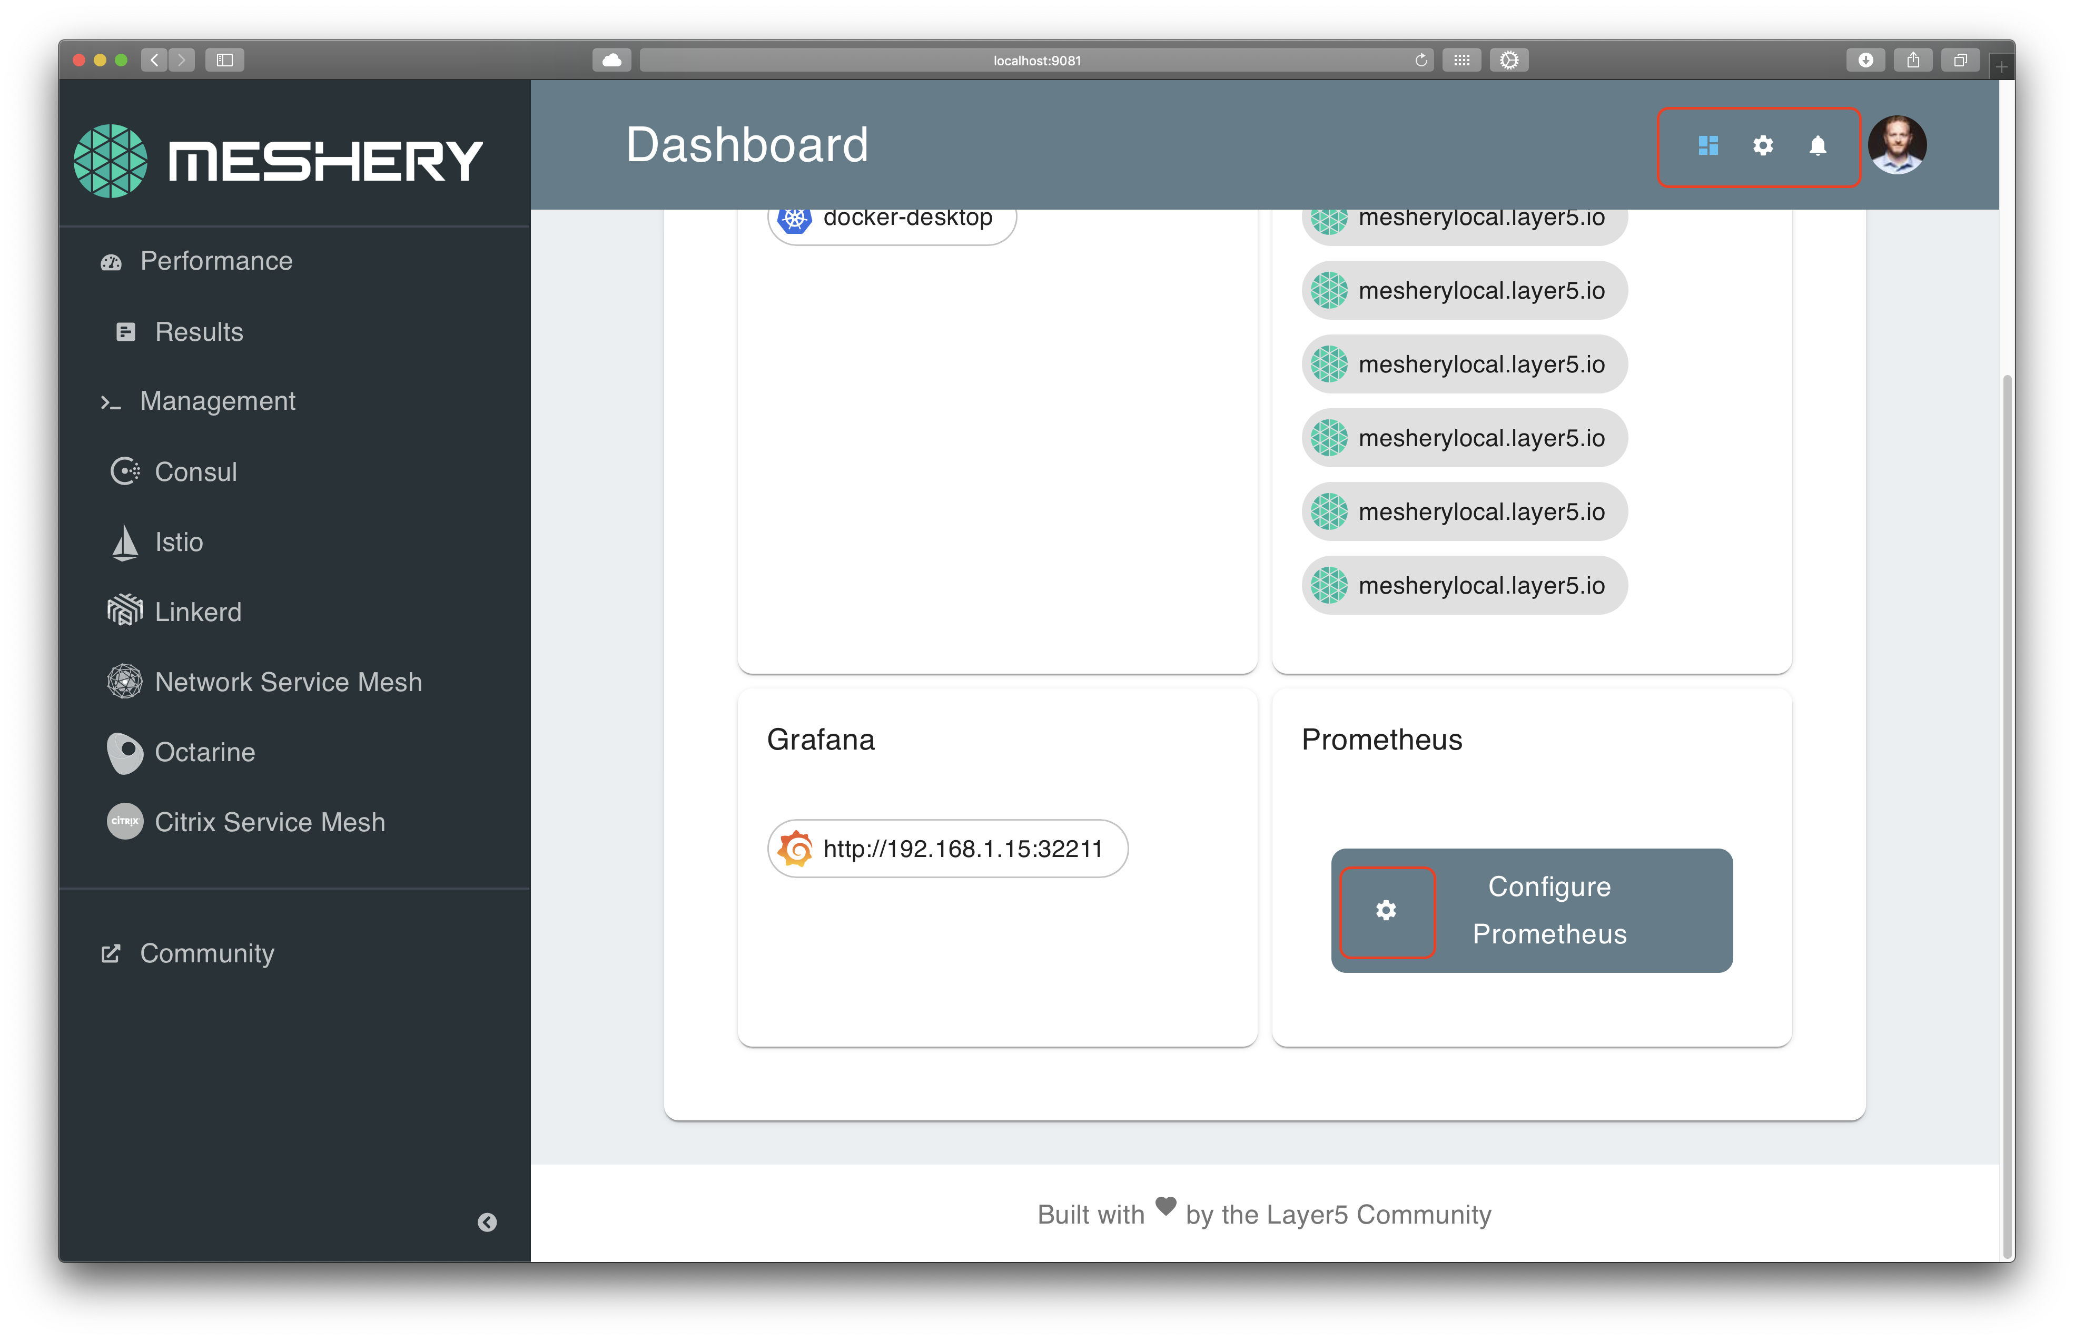The width and height of the screenshot is (2074, 1340).
Task: Open the Community link in sidebar
Action: 206,954
